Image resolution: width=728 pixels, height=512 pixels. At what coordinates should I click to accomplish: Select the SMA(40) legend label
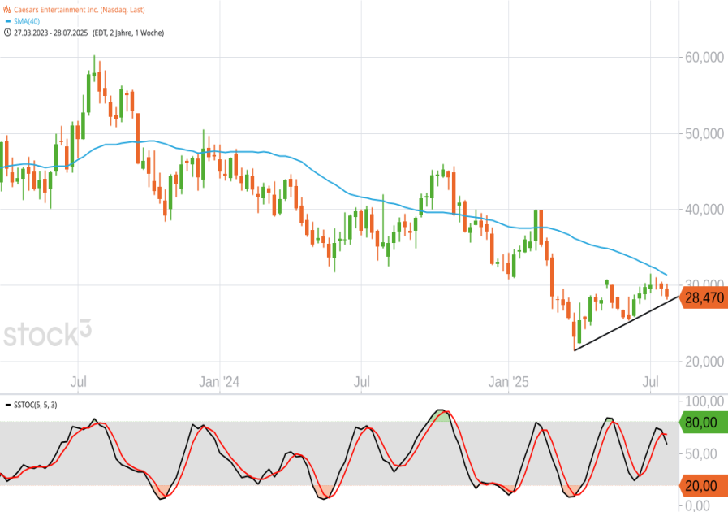point(27,21)
